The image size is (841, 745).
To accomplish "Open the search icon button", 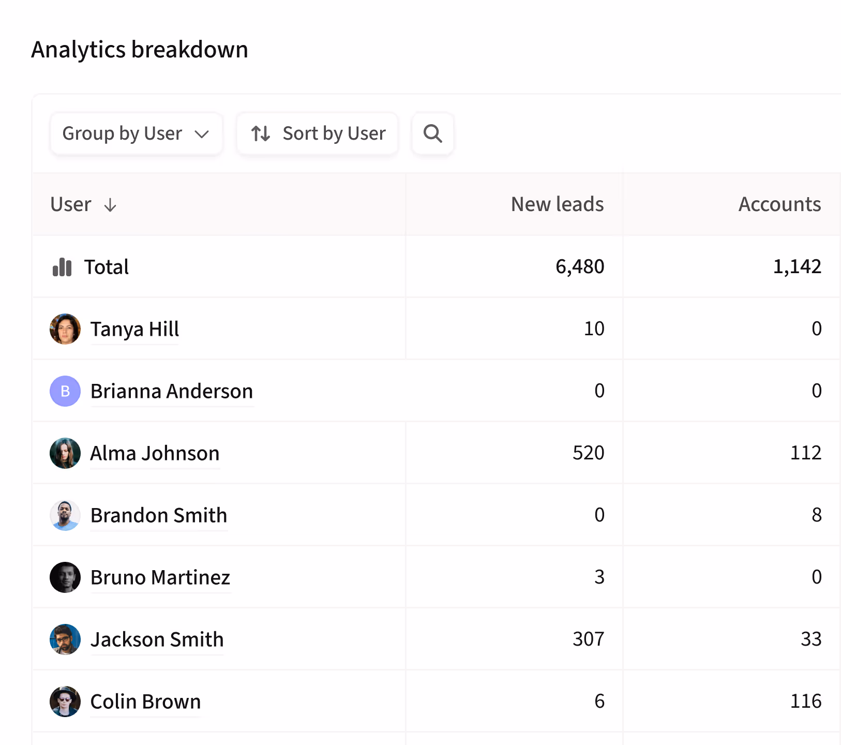I will click(433, 133).
